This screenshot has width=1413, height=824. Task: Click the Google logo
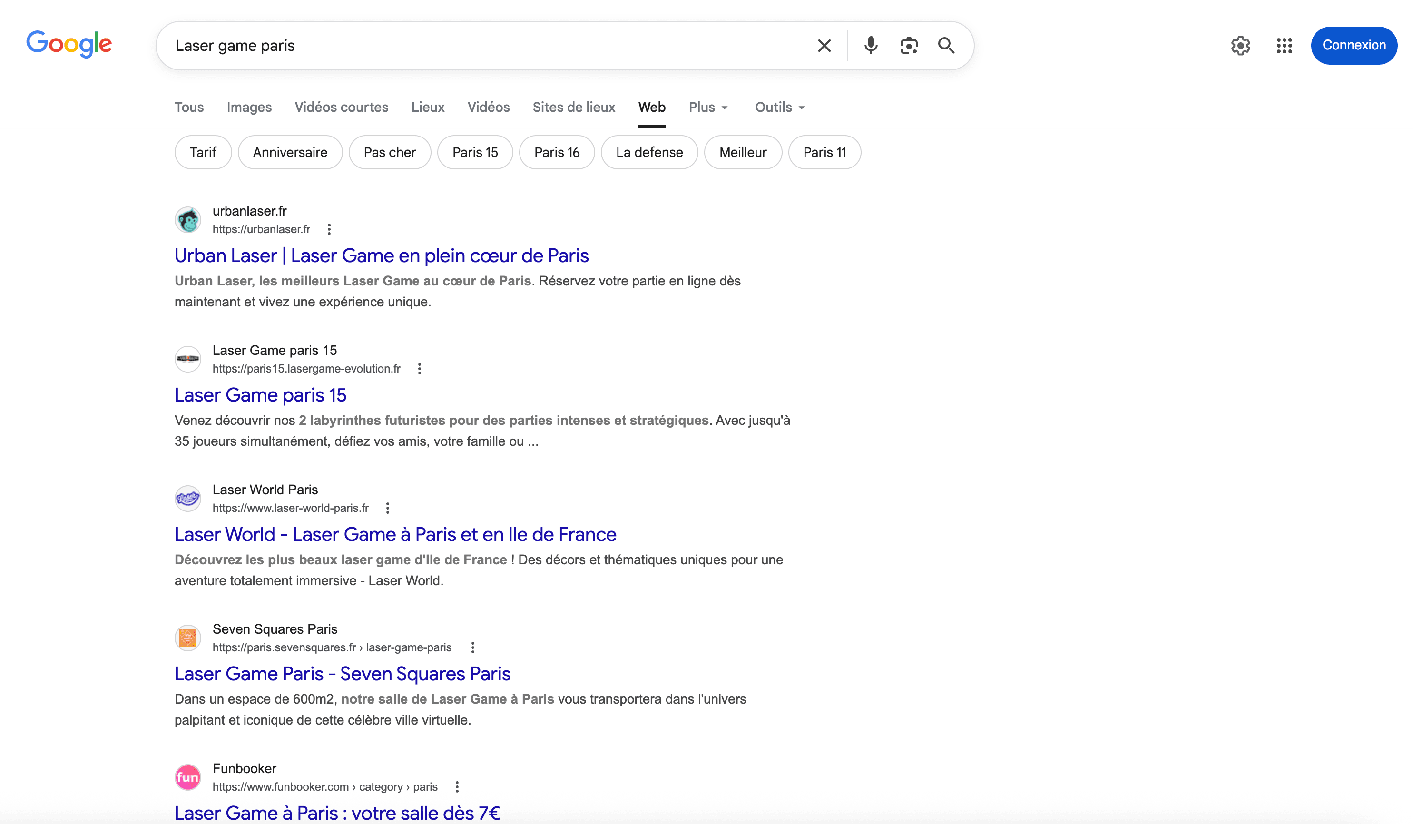coord(69,44)
